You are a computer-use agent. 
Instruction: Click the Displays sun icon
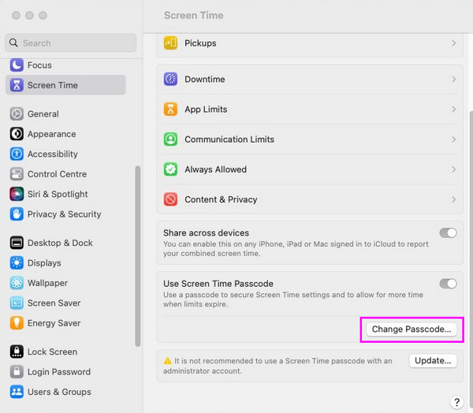[17, 262]
